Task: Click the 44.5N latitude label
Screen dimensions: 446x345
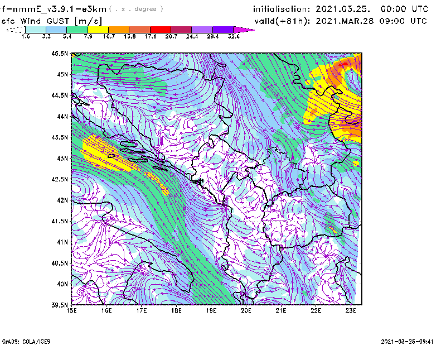Action: 60,95
